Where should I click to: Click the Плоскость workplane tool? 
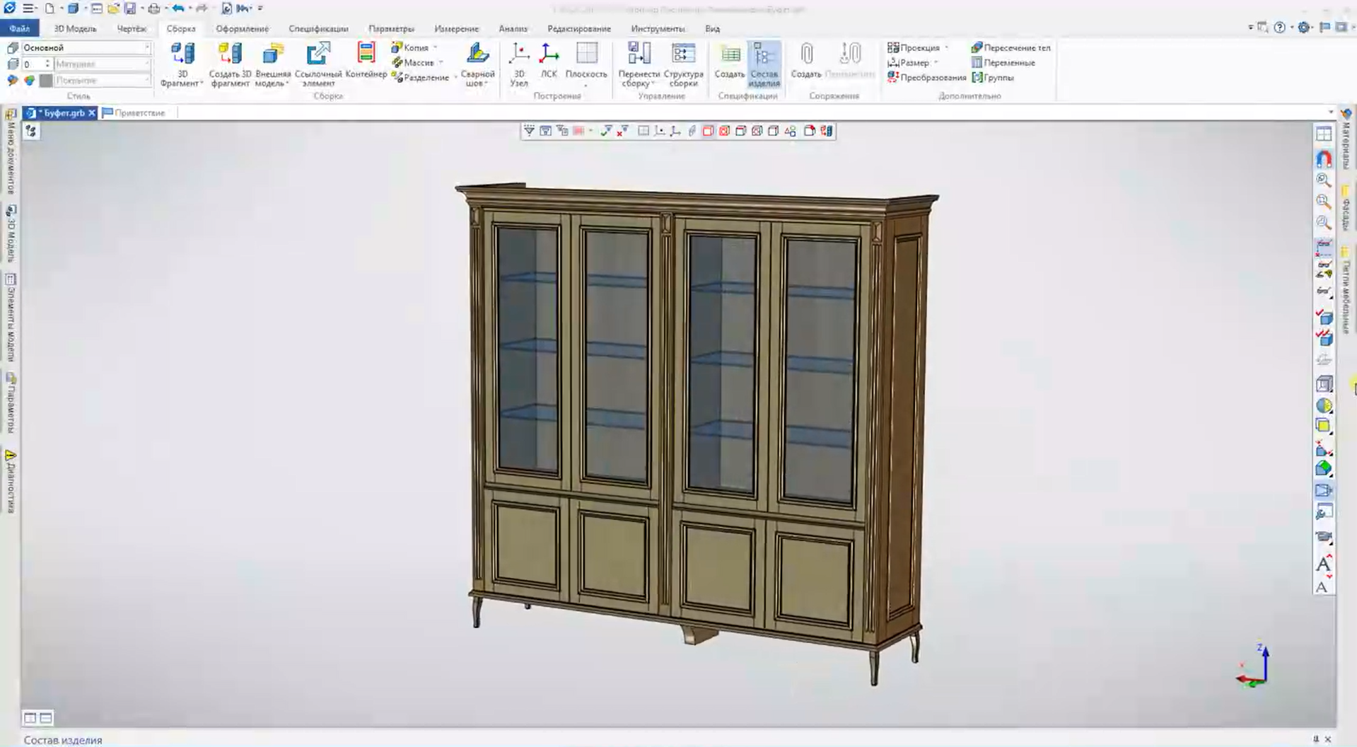click(x=586, y=64)
